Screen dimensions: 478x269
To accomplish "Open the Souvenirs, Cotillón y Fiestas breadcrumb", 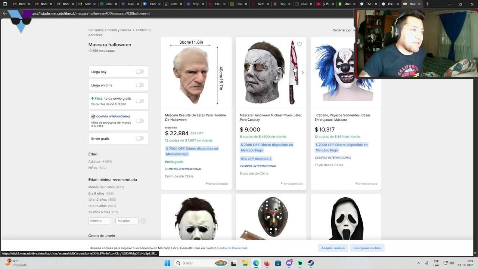I will tap(110, 30).
